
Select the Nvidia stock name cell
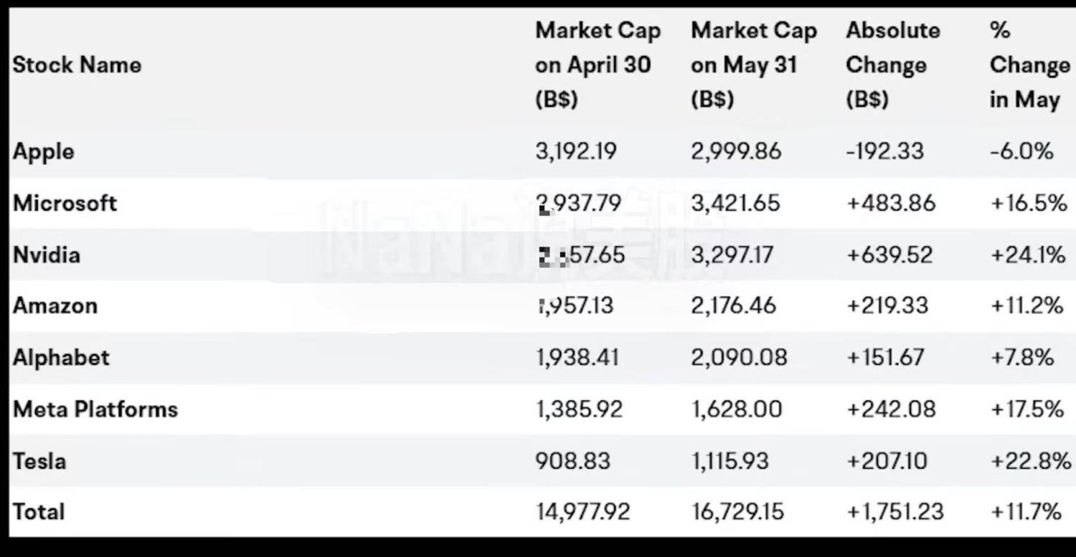point(47,255)
